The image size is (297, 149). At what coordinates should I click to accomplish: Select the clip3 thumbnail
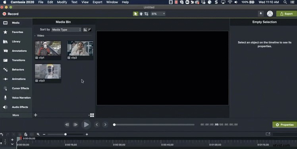click(x=48, y=71)
